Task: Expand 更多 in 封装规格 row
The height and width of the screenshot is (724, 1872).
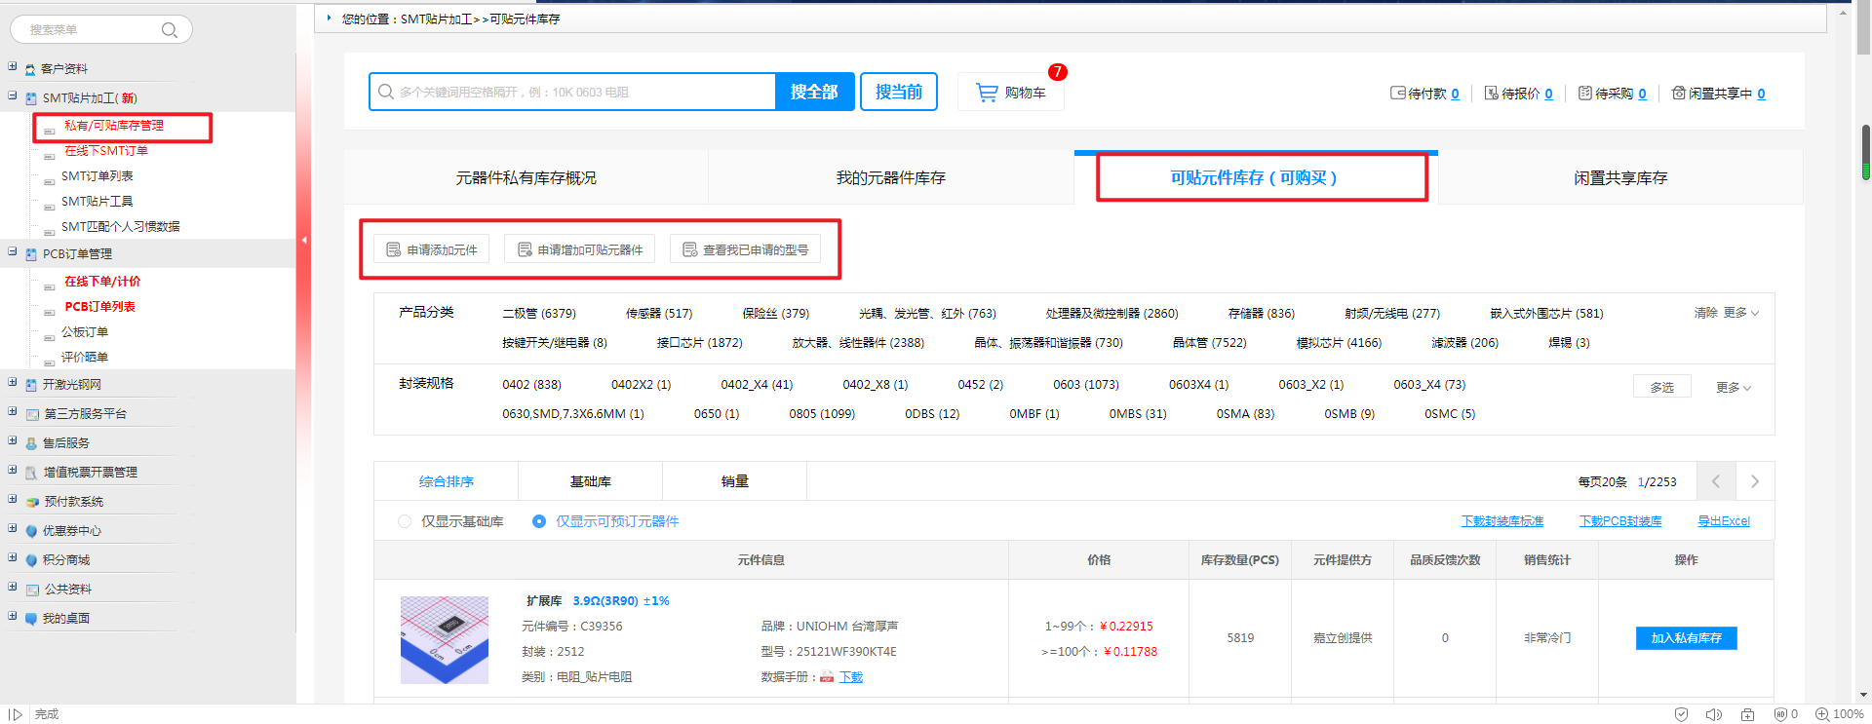Action: pyautogui.click(x=1734, y=387)
